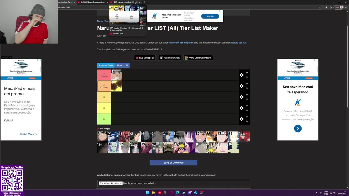
Task: Click the Naruto breadcrumb link
Action: pos(100,21)
